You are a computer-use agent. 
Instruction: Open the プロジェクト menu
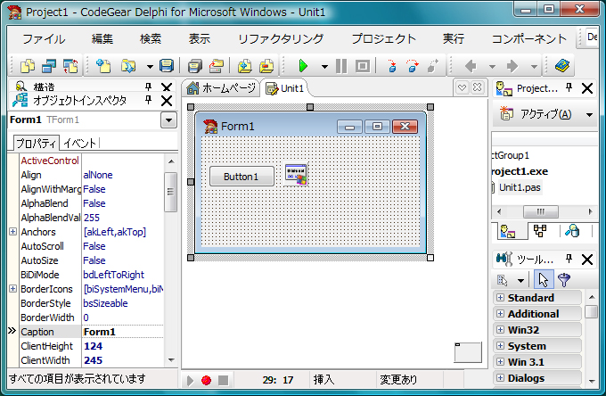383,38
